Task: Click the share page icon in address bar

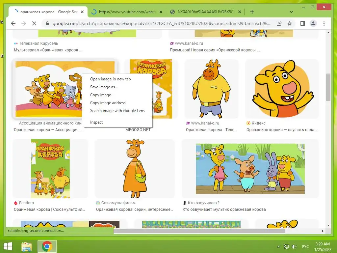Action: pos(279,23)
